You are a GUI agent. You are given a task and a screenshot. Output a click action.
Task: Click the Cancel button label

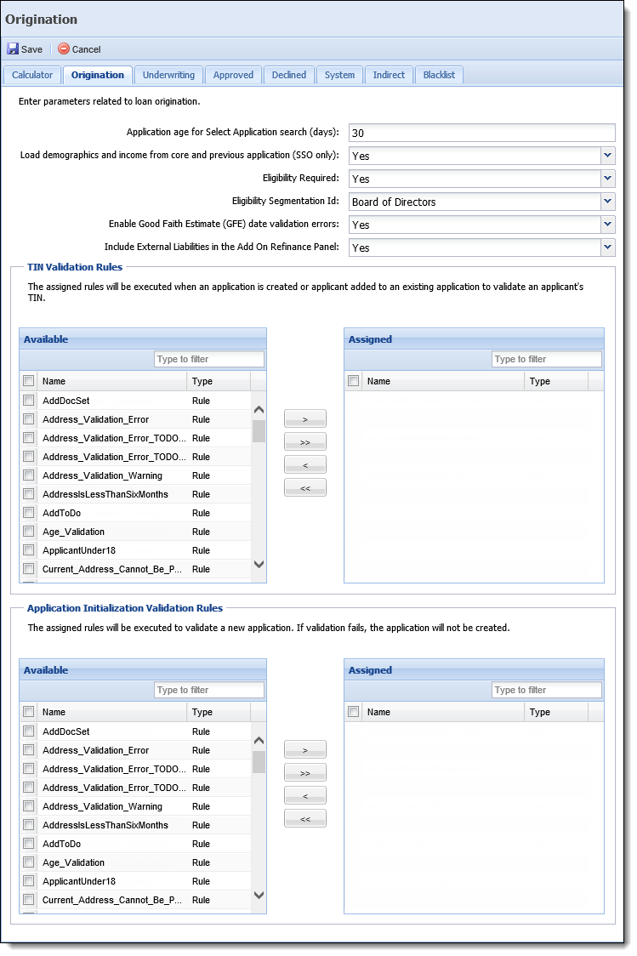87,49
